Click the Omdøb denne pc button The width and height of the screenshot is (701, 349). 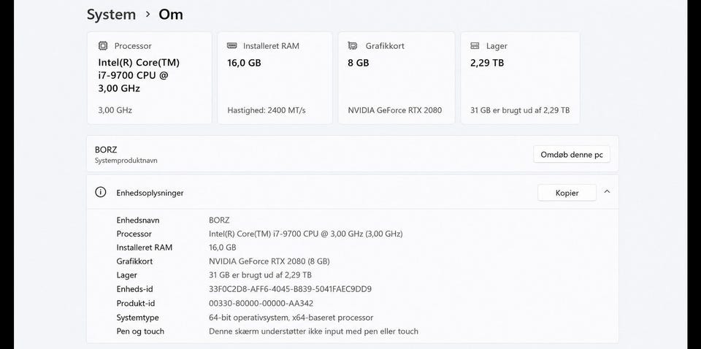(x=571, y=154)
